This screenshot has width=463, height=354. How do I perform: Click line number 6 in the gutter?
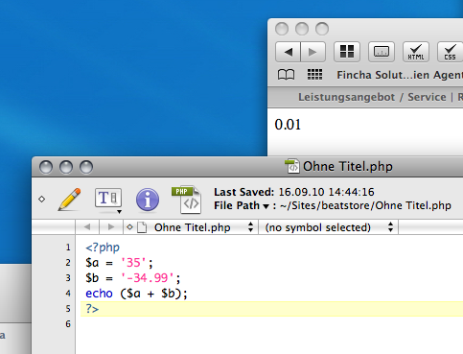pos(68,324)
